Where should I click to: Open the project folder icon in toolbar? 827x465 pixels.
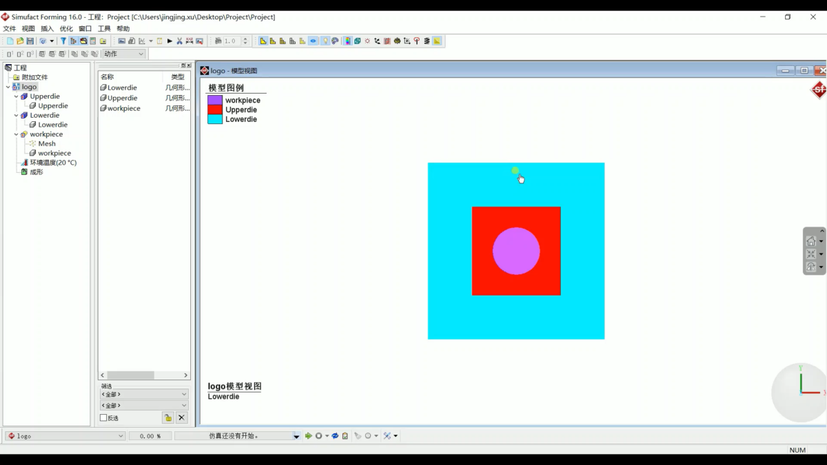20,41
